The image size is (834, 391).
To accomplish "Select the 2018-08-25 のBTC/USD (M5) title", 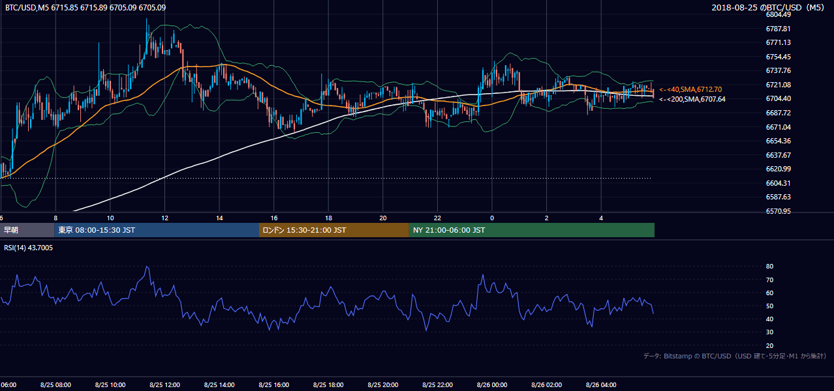I will (769, 7).
